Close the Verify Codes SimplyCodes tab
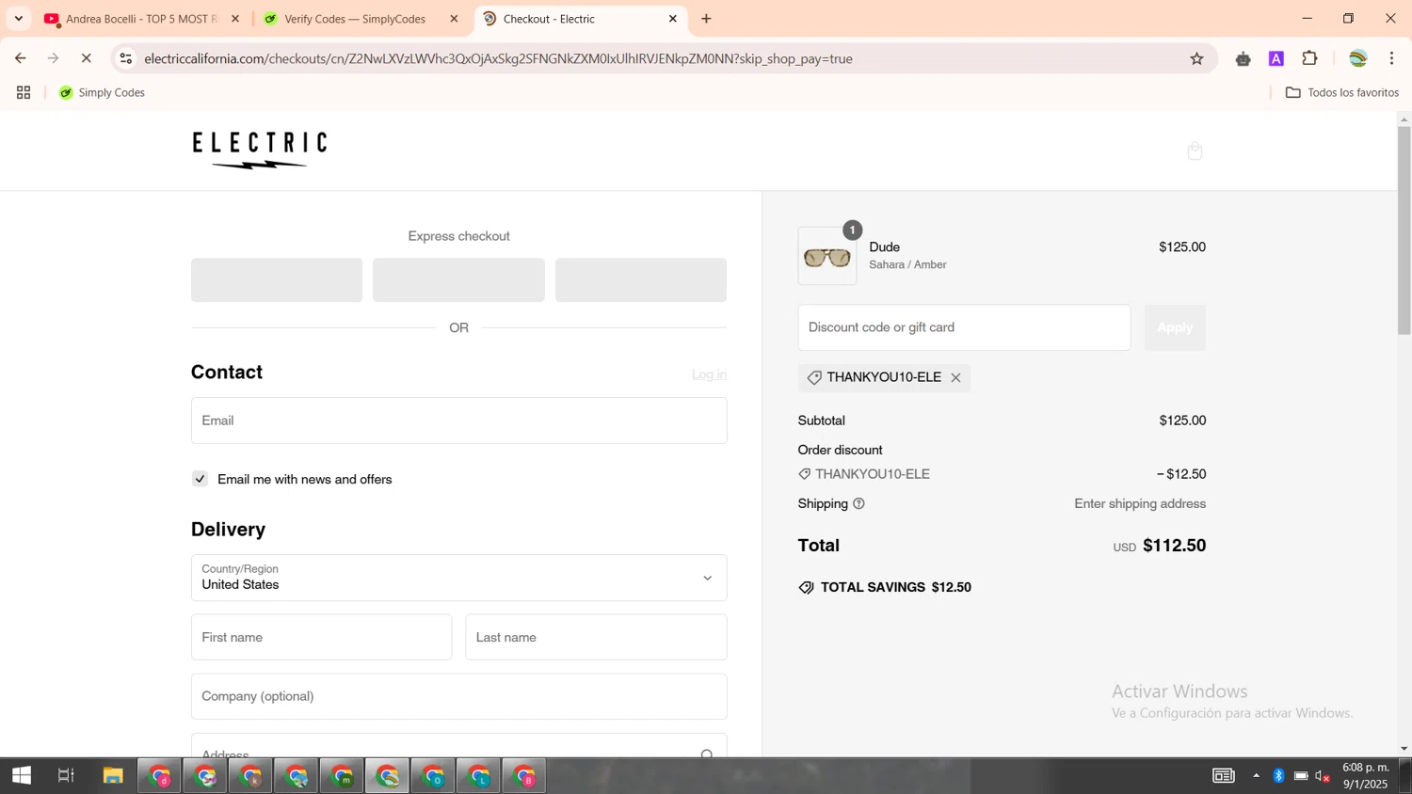 tap(454, 19)
